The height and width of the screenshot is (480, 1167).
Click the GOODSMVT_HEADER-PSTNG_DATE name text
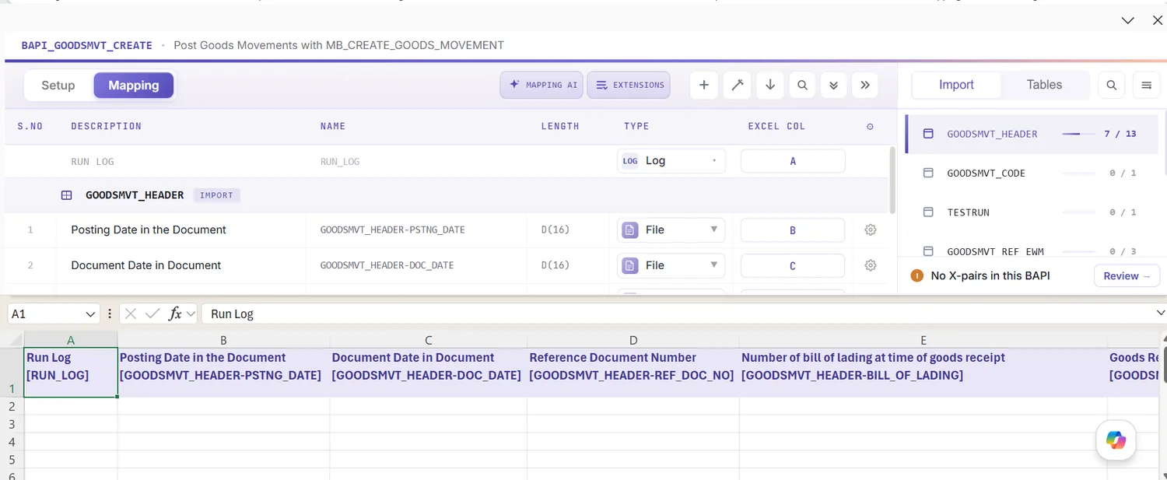click(x=393, y=230)
